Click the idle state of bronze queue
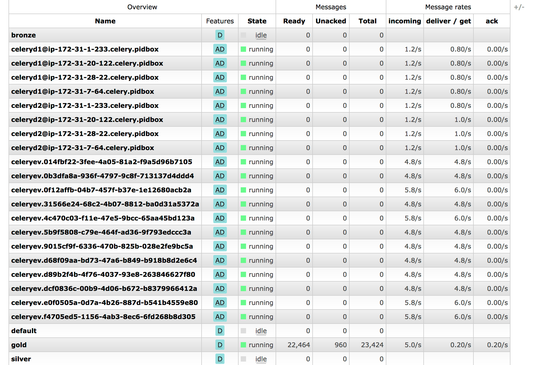Viewport: 536px width, 365px height. pos(261,35)
